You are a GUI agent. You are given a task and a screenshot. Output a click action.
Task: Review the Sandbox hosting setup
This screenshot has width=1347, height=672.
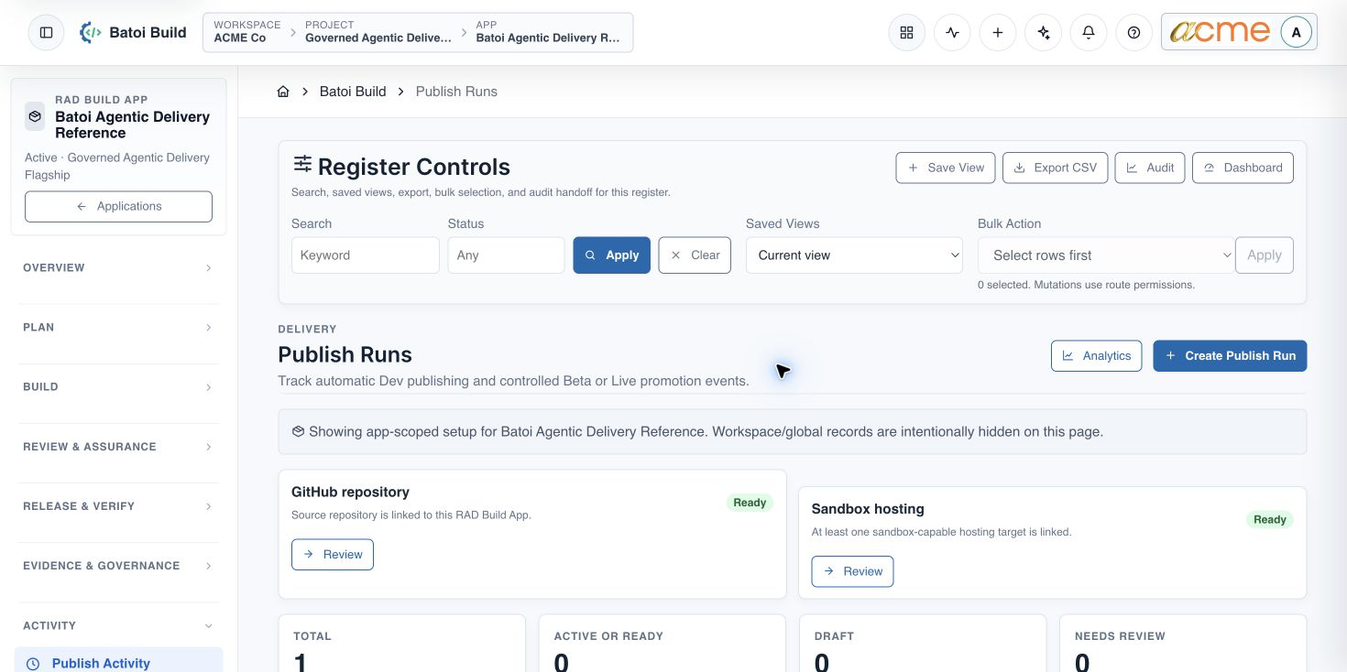pyautogui.click(x=852, y=571)
